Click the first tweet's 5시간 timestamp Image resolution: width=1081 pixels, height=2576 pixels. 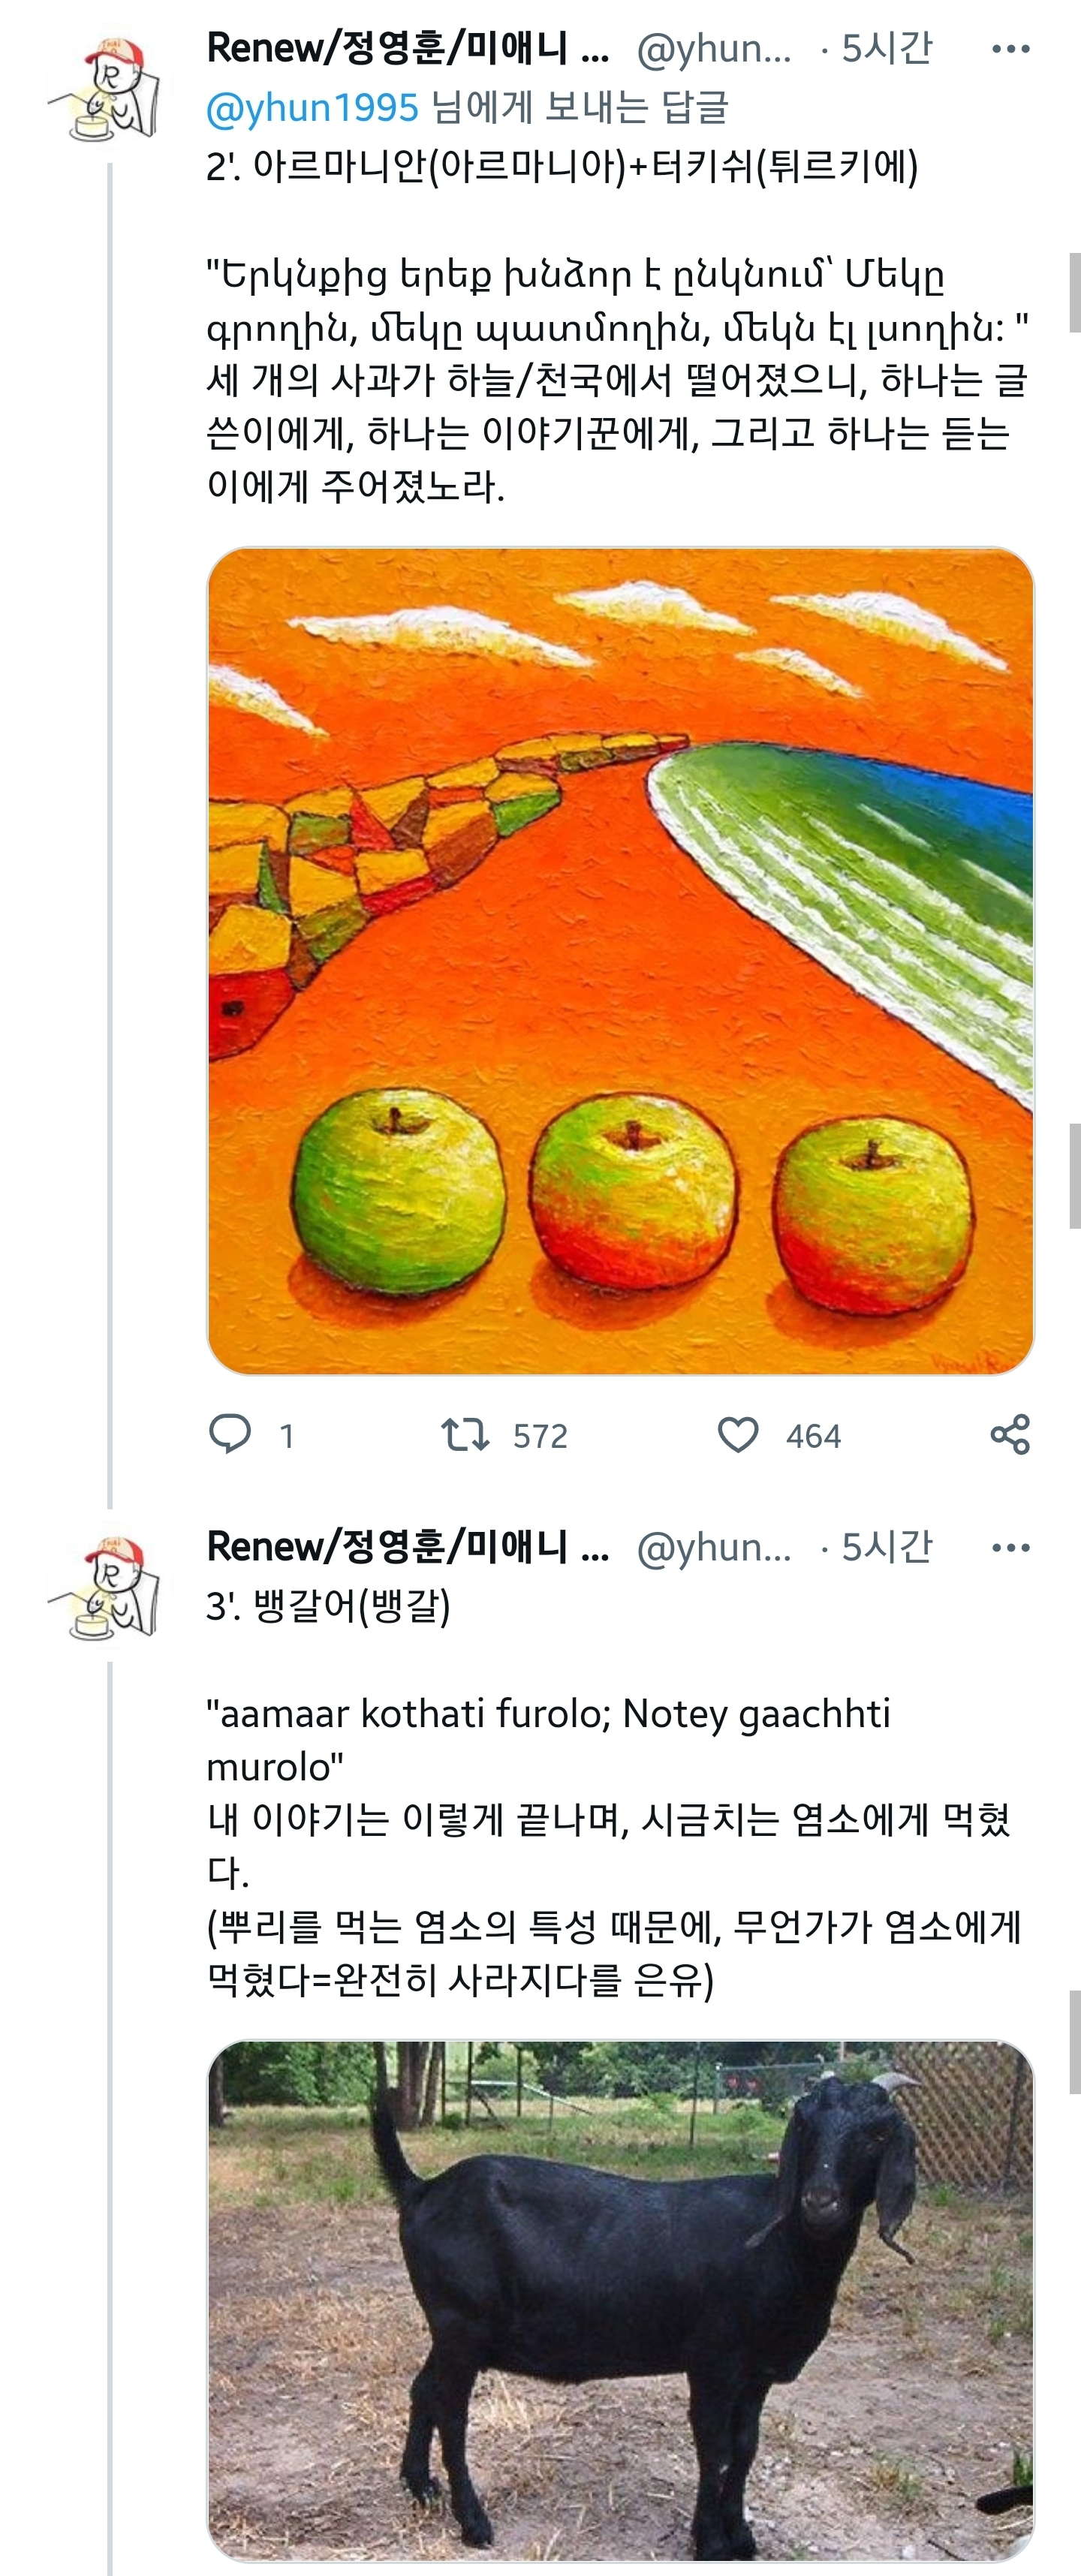[x=886, y=48]
